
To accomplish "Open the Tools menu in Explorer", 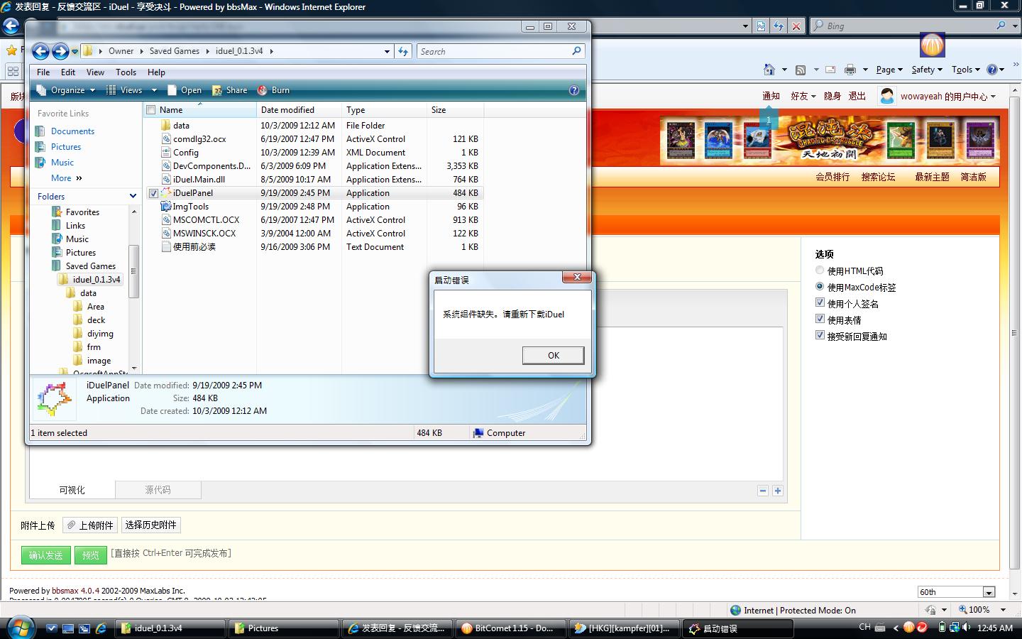I will 126,72.
